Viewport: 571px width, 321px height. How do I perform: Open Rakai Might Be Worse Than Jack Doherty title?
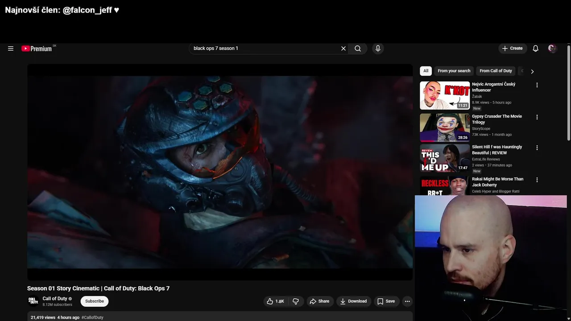[497, 182]
